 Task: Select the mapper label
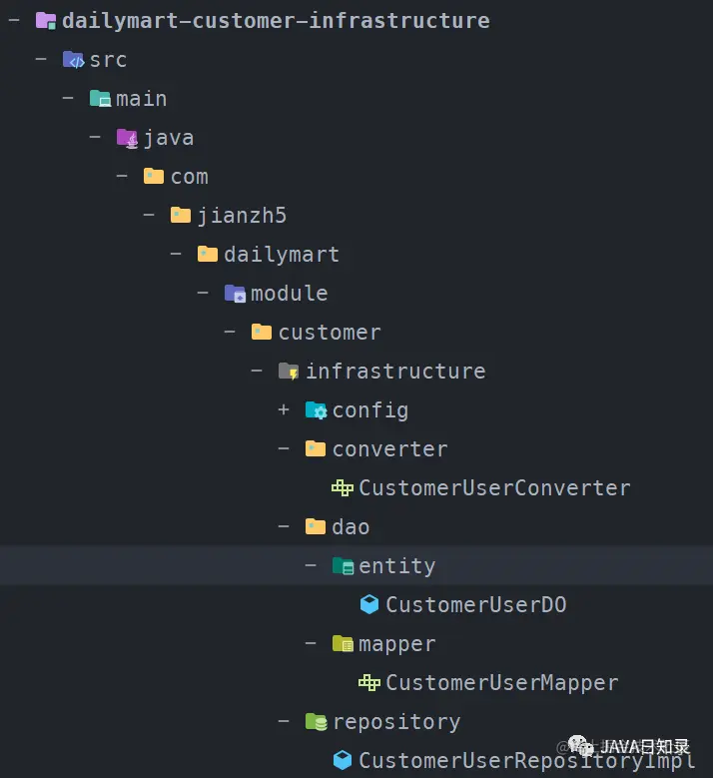tap(396, 645)
